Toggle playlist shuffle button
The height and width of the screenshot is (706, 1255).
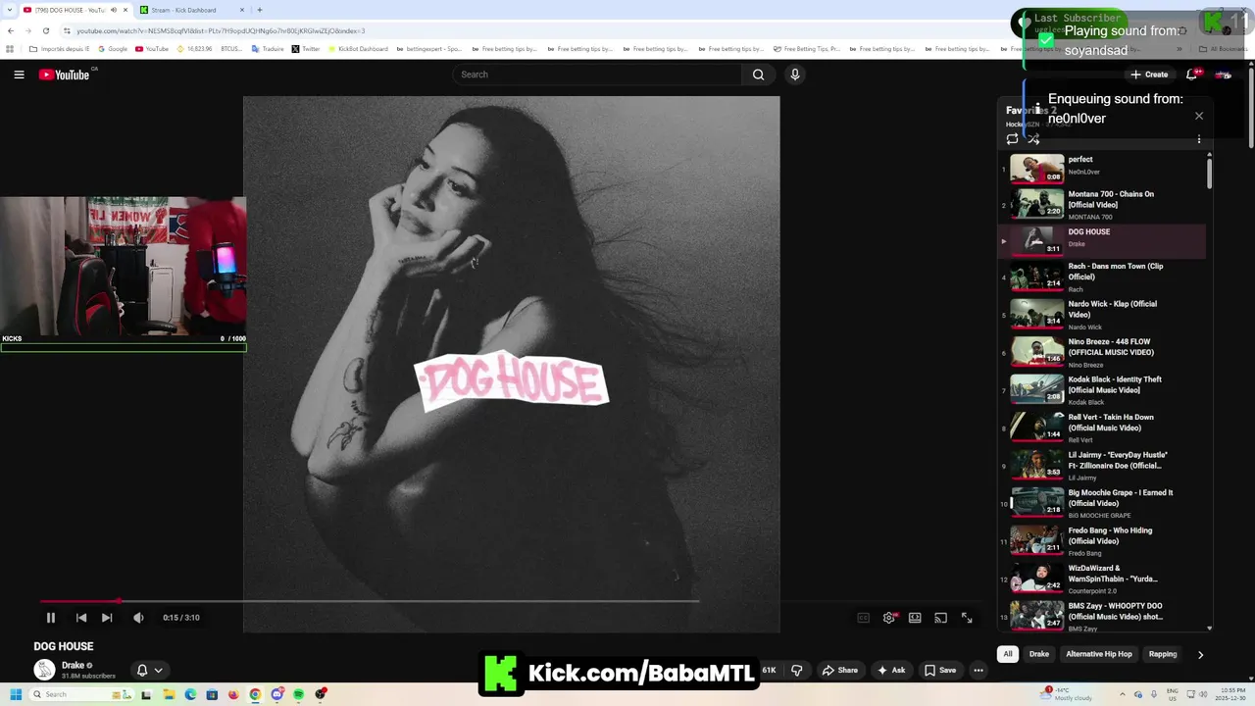[x=1033, y=139]
